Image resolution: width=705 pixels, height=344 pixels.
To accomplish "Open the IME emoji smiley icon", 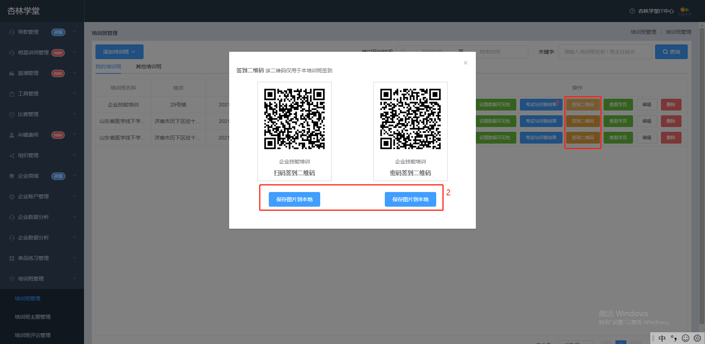I will click(686, 338).
